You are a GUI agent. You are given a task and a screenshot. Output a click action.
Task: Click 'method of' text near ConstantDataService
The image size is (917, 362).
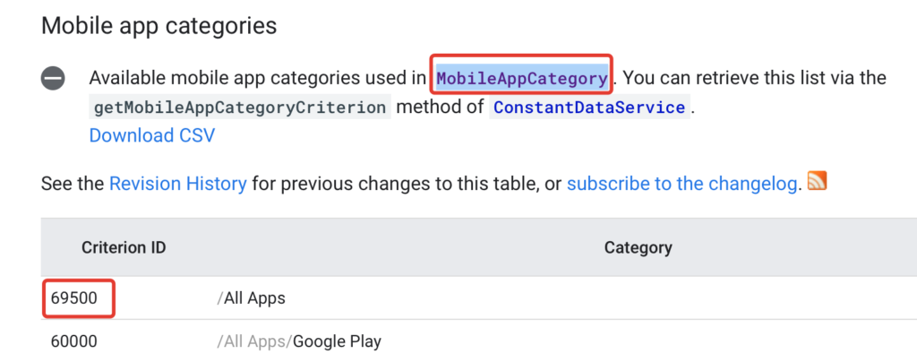440,108
